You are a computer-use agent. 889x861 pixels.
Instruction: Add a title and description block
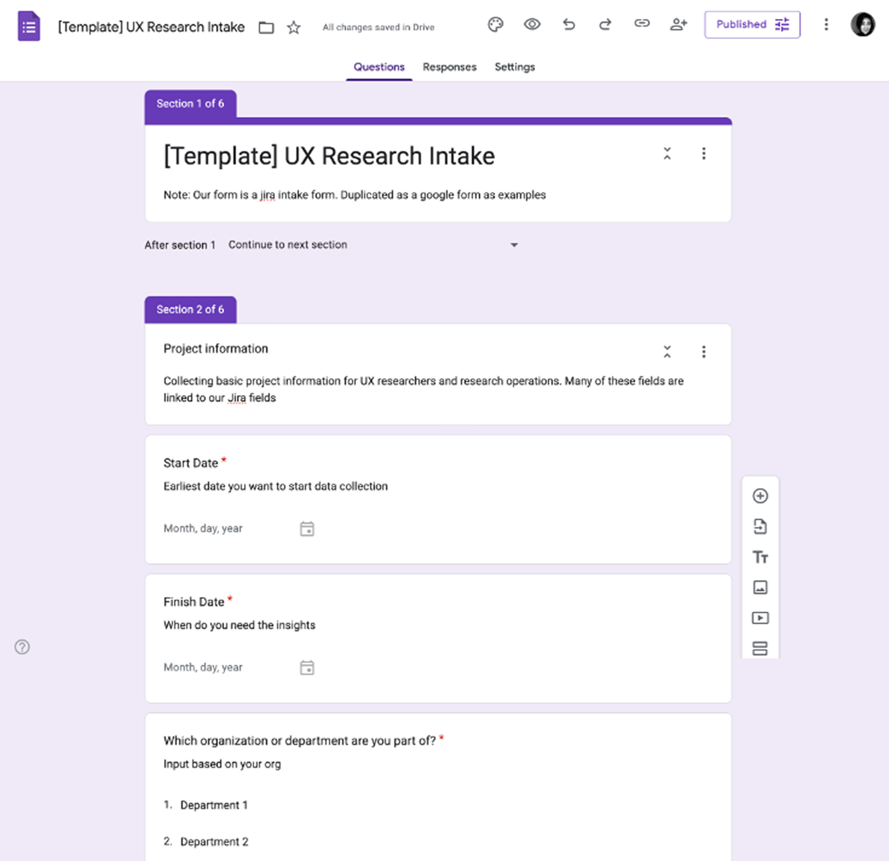[761, 556]
